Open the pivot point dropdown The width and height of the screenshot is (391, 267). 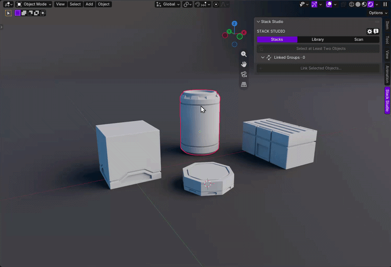tap(188, 4)
